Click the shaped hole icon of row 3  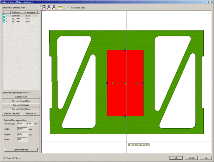4,22
